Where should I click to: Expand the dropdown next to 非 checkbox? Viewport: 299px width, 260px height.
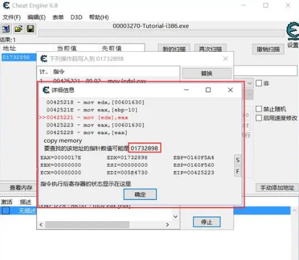coord(250,83)
